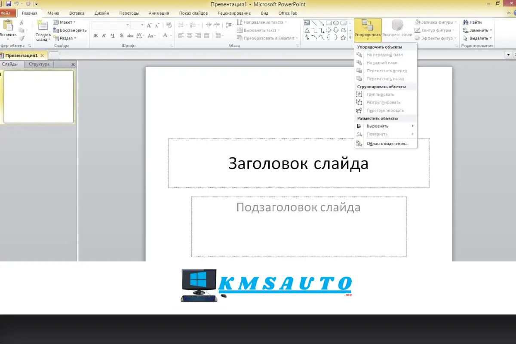Select slide 1 thumbnail in Slides pane
516x344 pixels.
click(39, 97)
